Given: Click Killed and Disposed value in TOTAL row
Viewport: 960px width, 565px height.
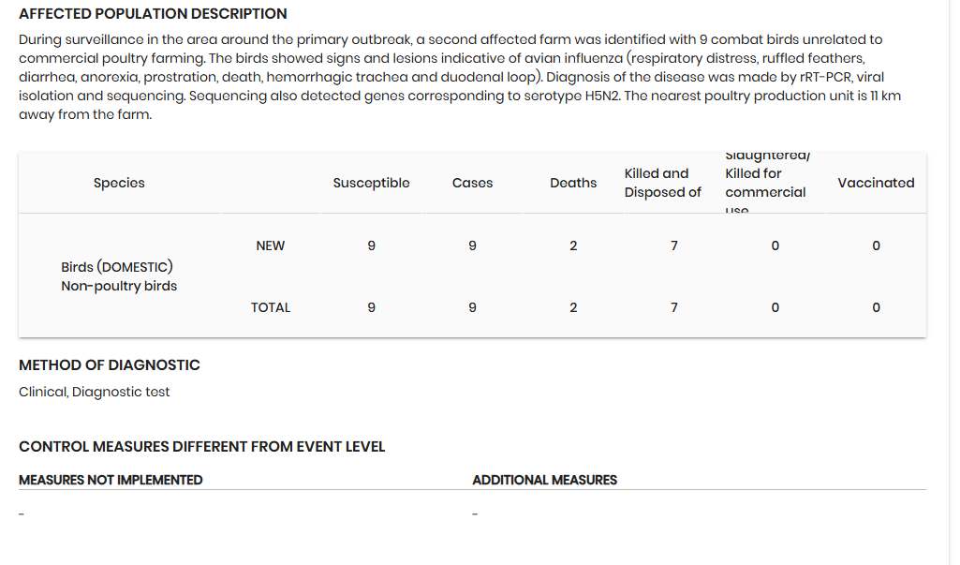Looking at the screenshot, I should (674, 307).
